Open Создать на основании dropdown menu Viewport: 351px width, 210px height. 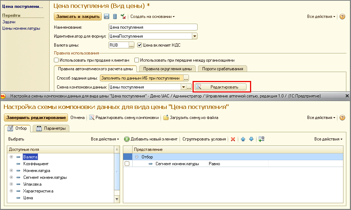(x=152, y=16)
